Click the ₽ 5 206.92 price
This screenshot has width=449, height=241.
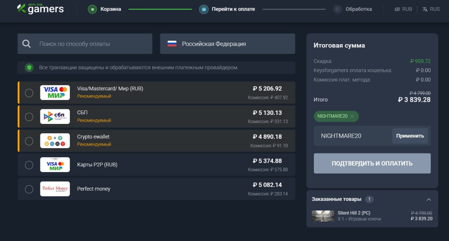tap(267, 89)
